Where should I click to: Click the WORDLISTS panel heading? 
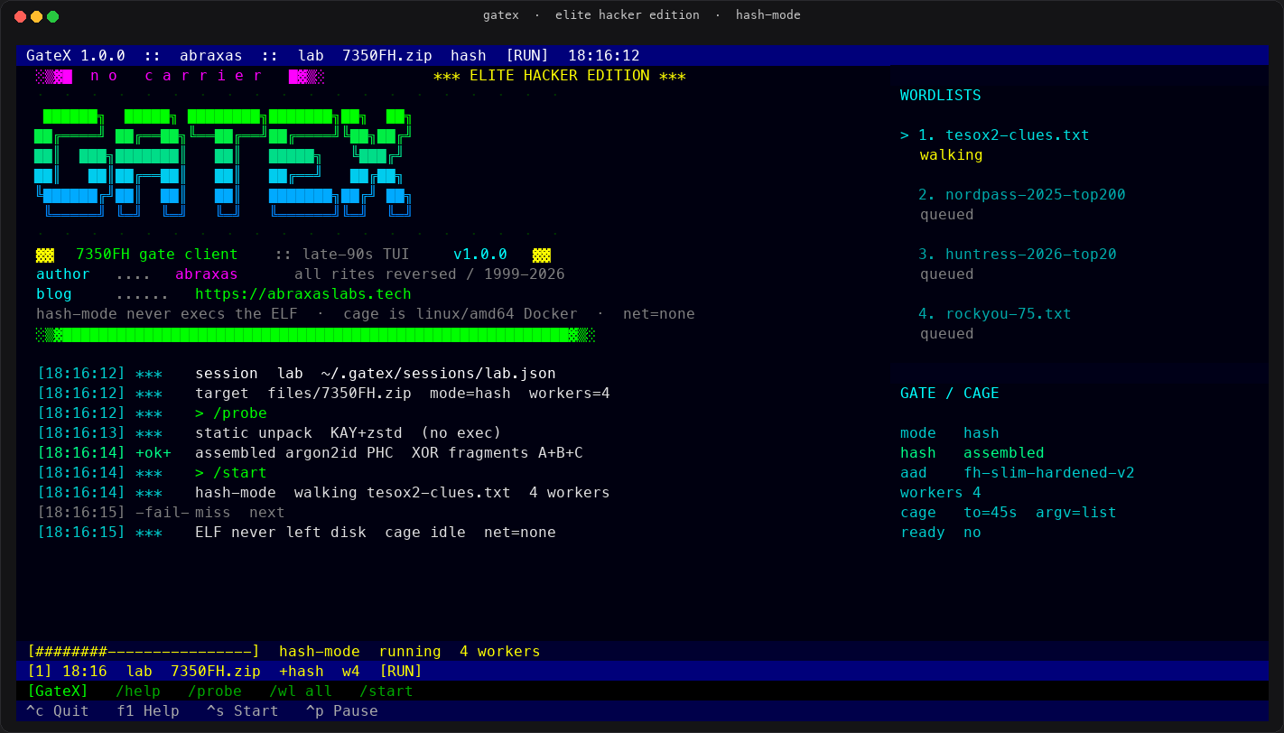pos(940,96)
